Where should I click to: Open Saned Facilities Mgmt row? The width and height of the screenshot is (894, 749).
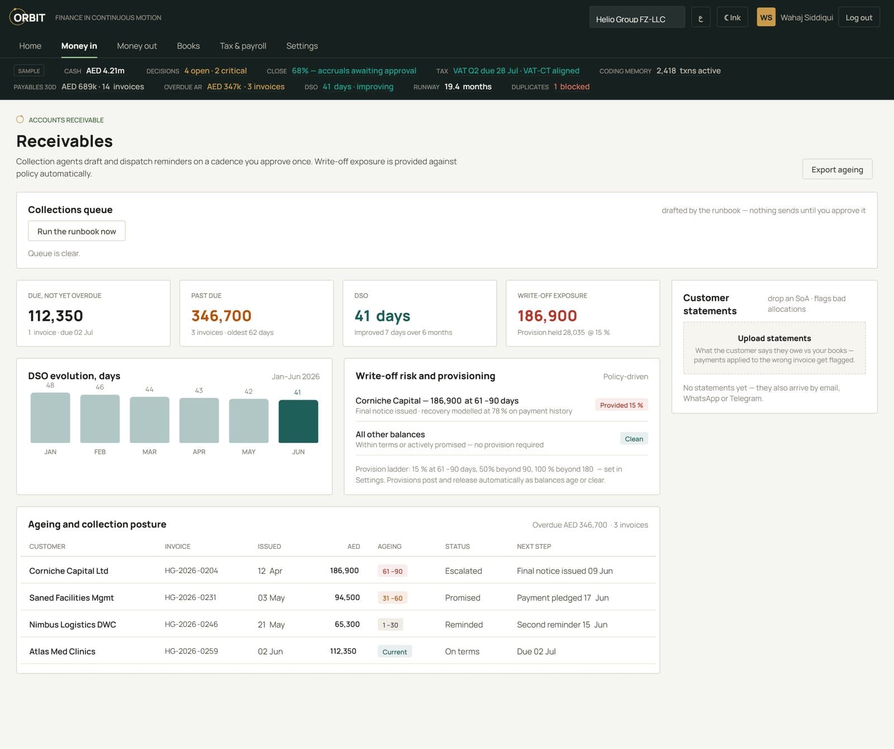pos(338,597)
